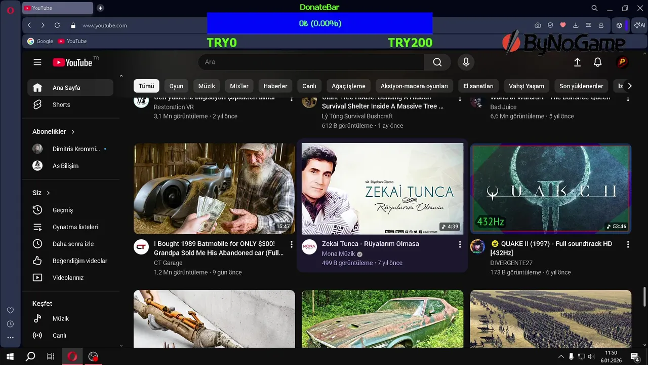Open Google bookmark in bookmarks bar

click(x=40, y=41)
